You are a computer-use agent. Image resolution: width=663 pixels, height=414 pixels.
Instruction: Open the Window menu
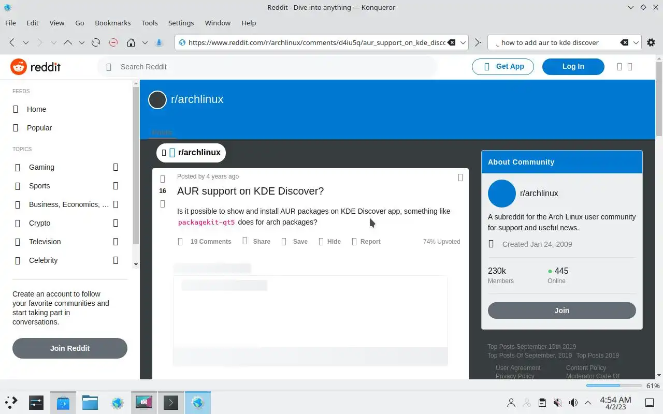(218, 23)
